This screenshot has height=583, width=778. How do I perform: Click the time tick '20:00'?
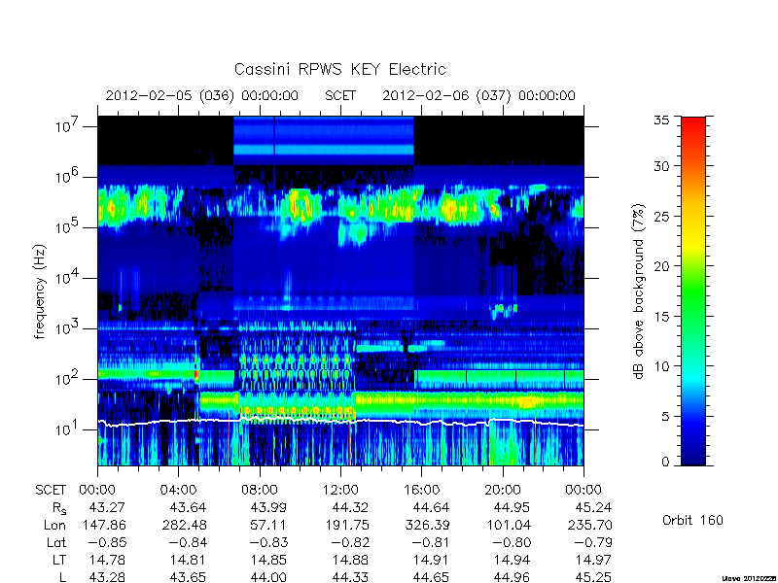(503, 491)
